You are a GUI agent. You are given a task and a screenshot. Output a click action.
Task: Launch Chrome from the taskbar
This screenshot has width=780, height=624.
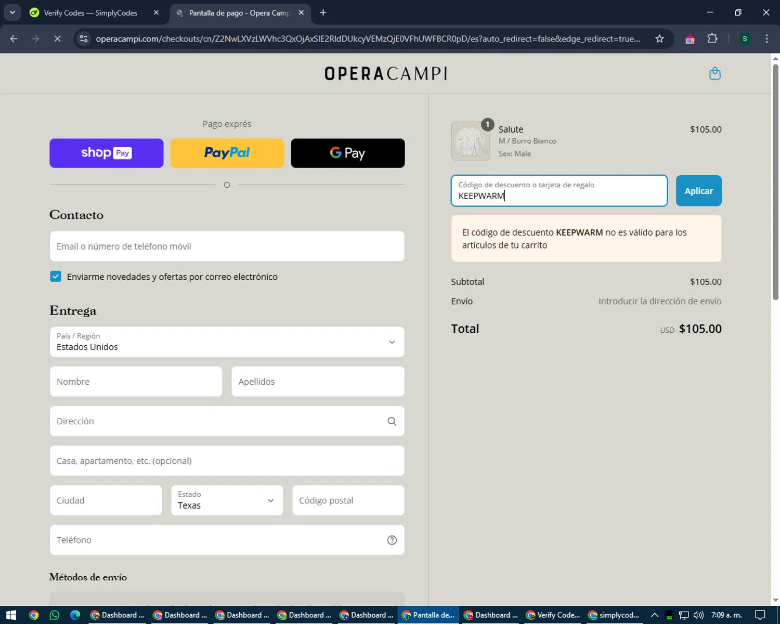pos(34,615)
